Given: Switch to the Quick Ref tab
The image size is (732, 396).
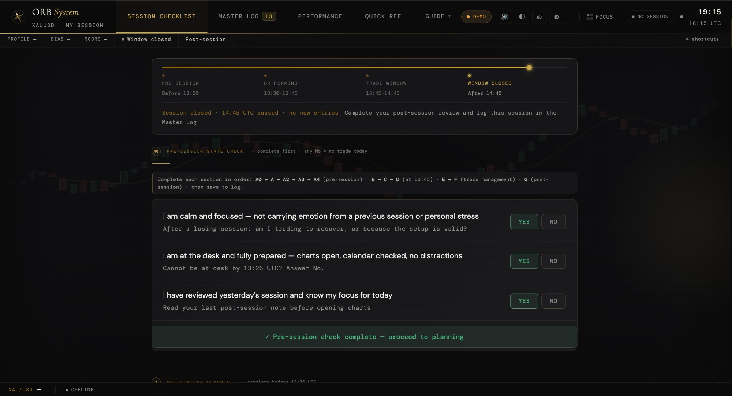Looking at the screenshot, I should (383, 16).
